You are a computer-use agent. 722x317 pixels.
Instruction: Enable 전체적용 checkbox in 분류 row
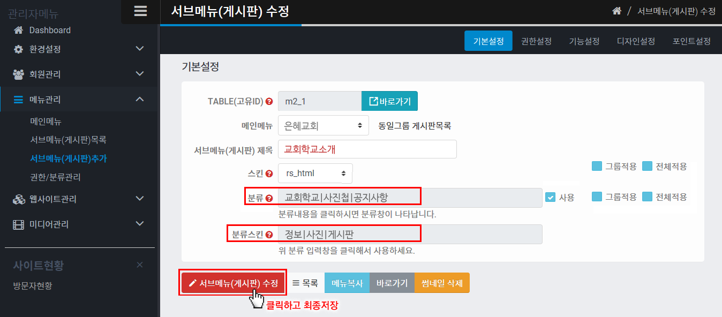click(647, 197)
